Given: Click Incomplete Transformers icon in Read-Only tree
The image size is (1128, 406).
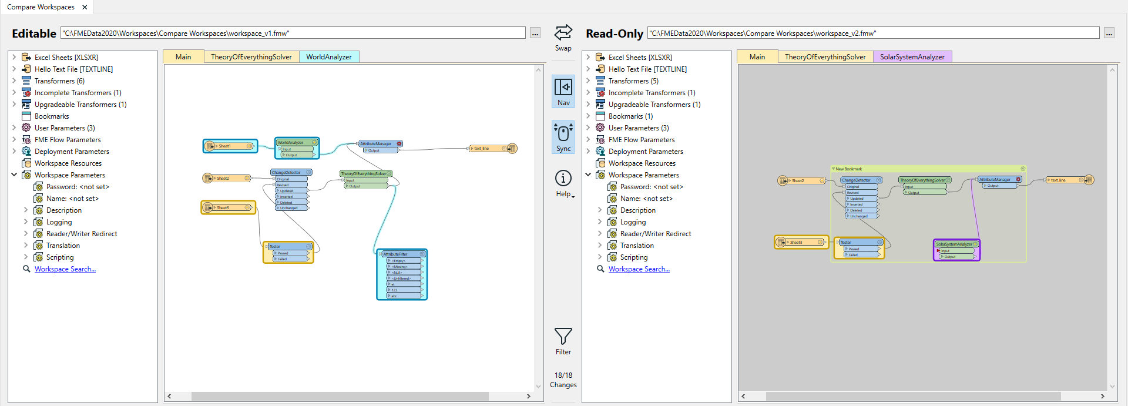Looking at the screenshot, I should coord(600,92).
